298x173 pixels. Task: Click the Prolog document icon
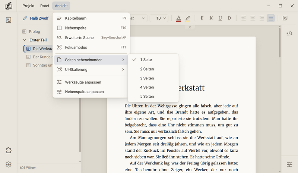point(24,32)
